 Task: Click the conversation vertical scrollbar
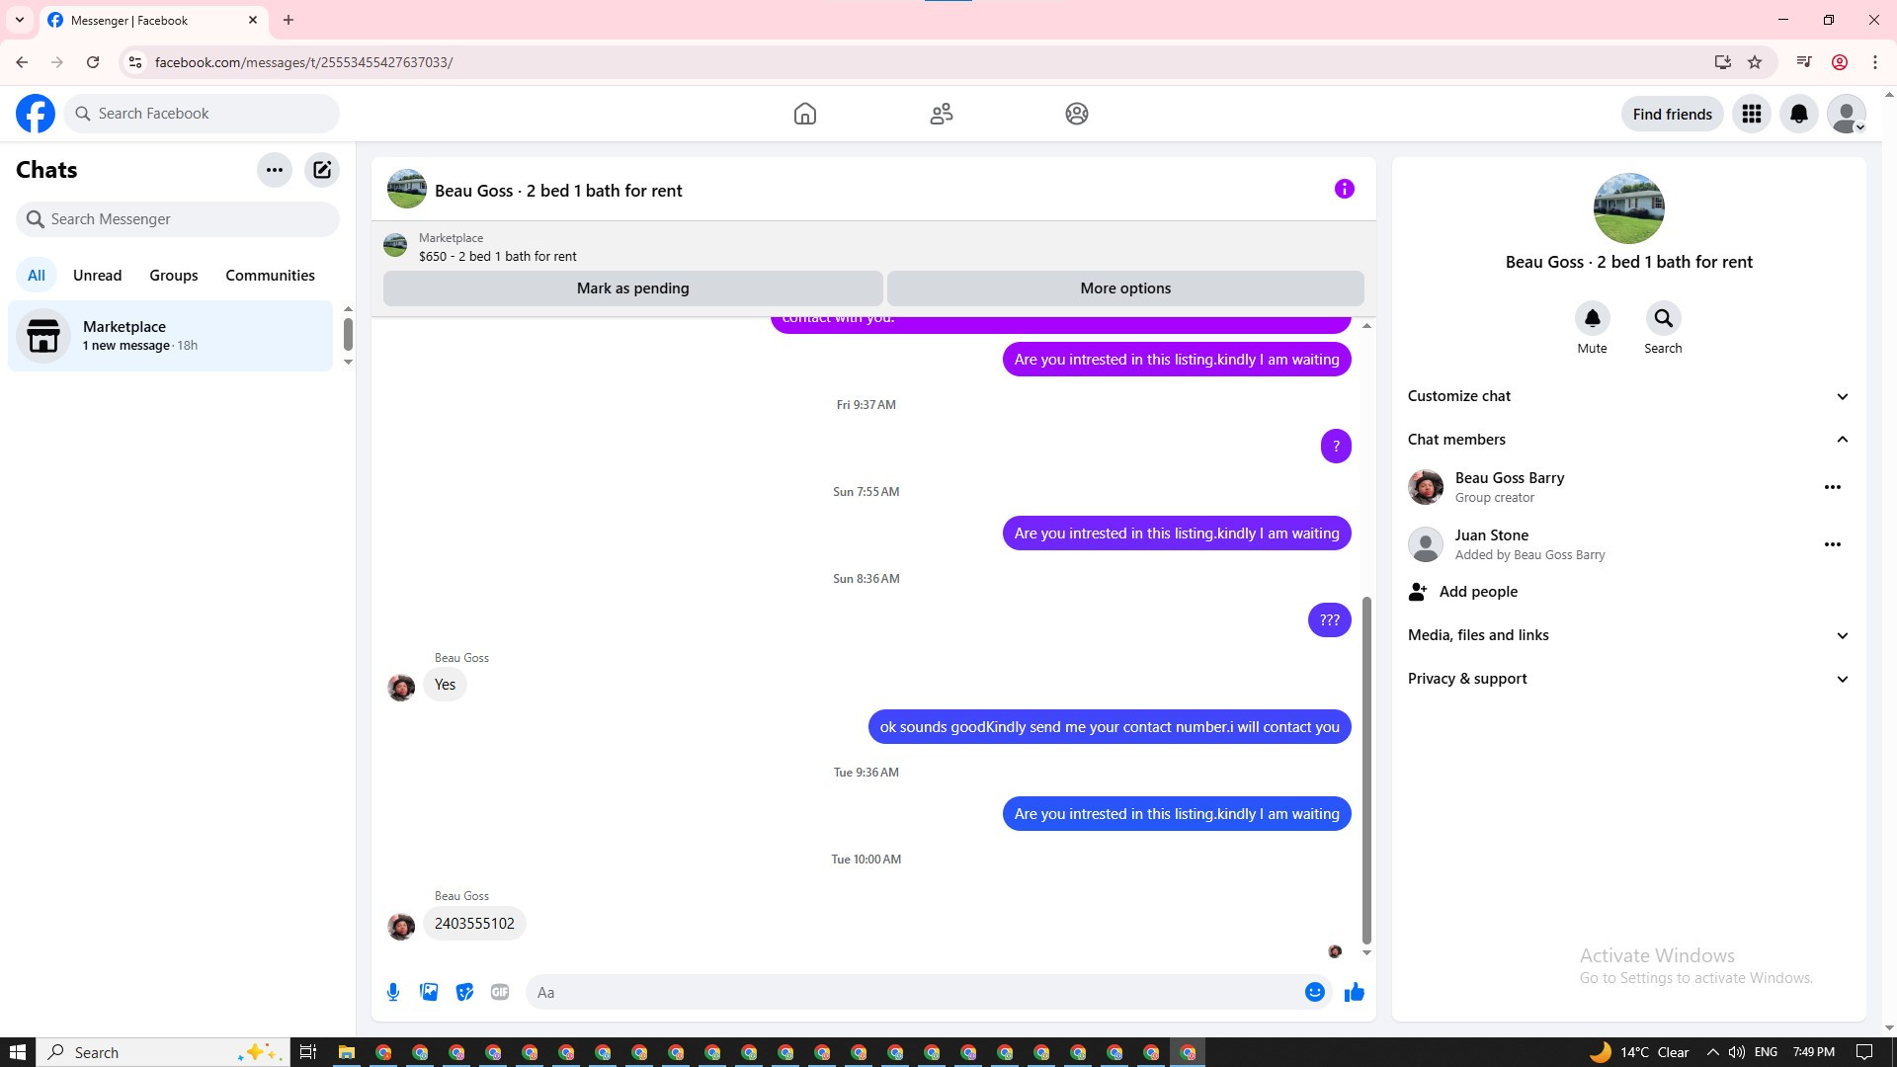point(1366,771)
